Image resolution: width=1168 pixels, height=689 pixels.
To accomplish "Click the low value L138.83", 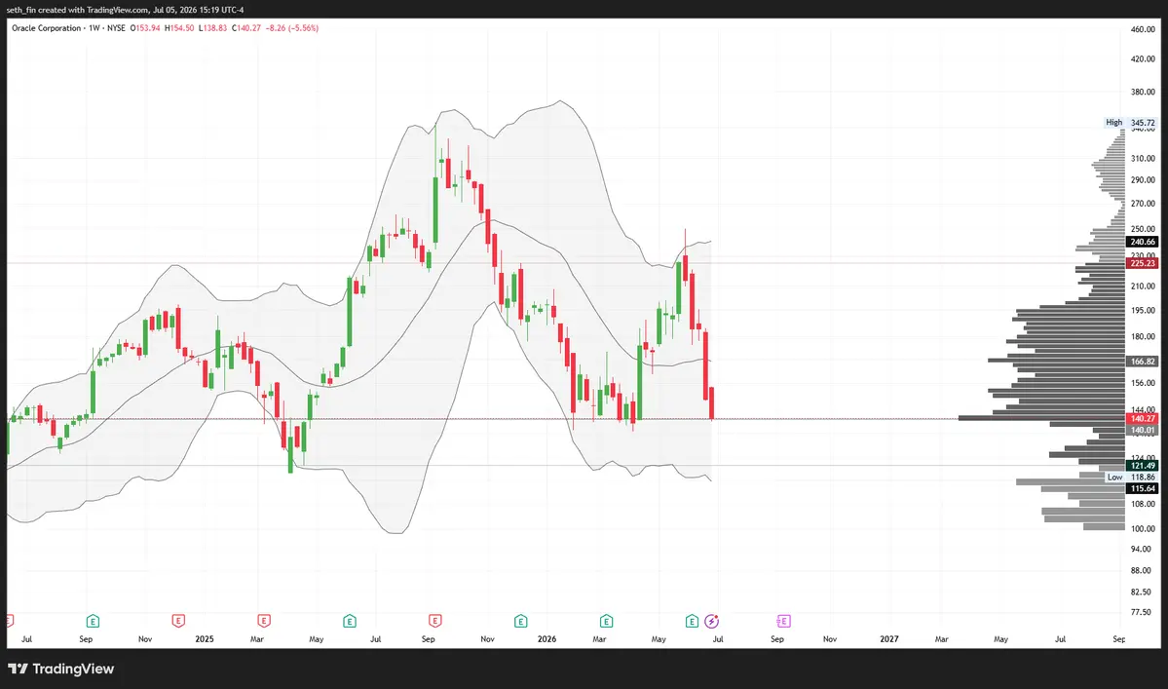I will [x=213, y=28].
